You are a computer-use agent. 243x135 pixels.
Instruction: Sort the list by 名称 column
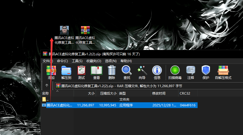click(57, 93)
